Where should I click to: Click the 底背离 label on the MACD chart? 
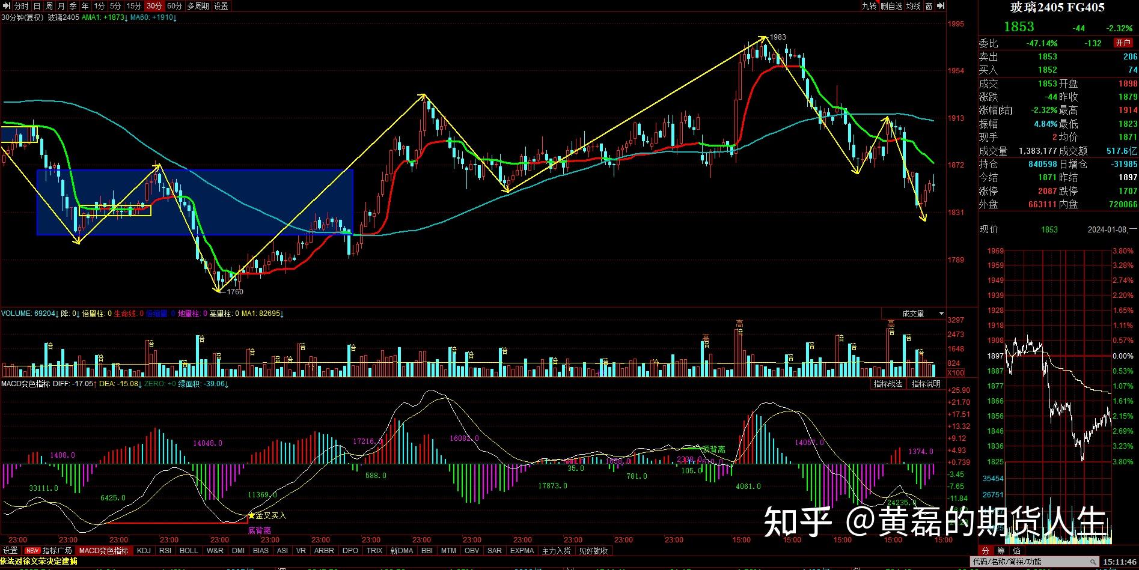click(259, 530)
